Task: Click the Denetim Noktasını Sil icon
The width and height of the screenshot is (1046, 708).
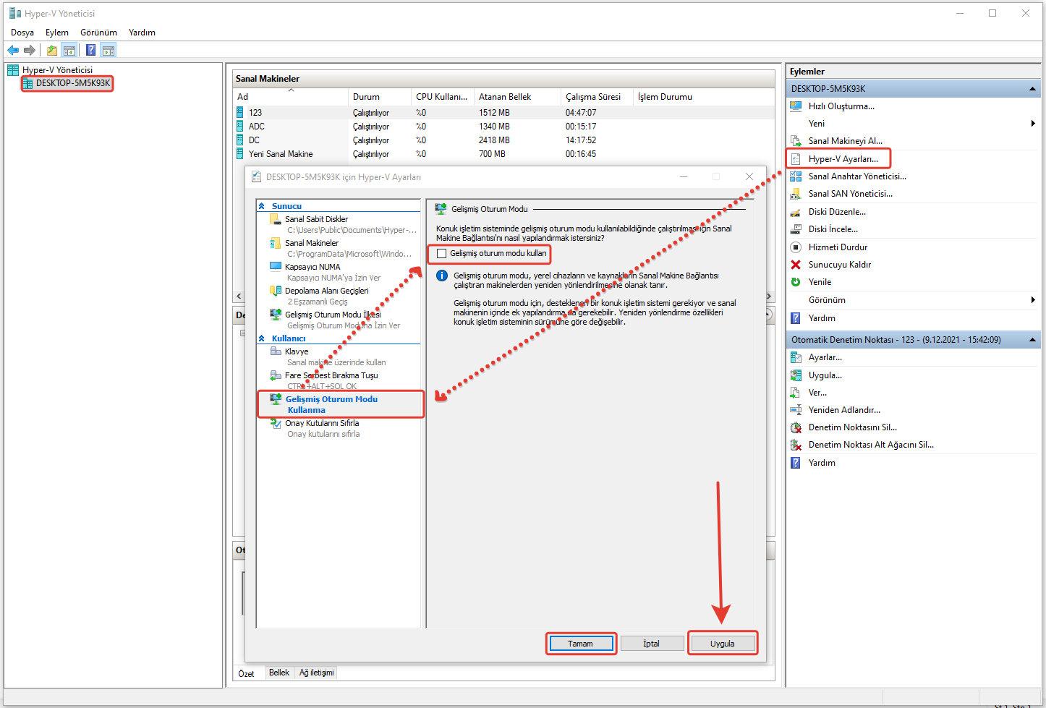Action: click(x=796, y=427)
